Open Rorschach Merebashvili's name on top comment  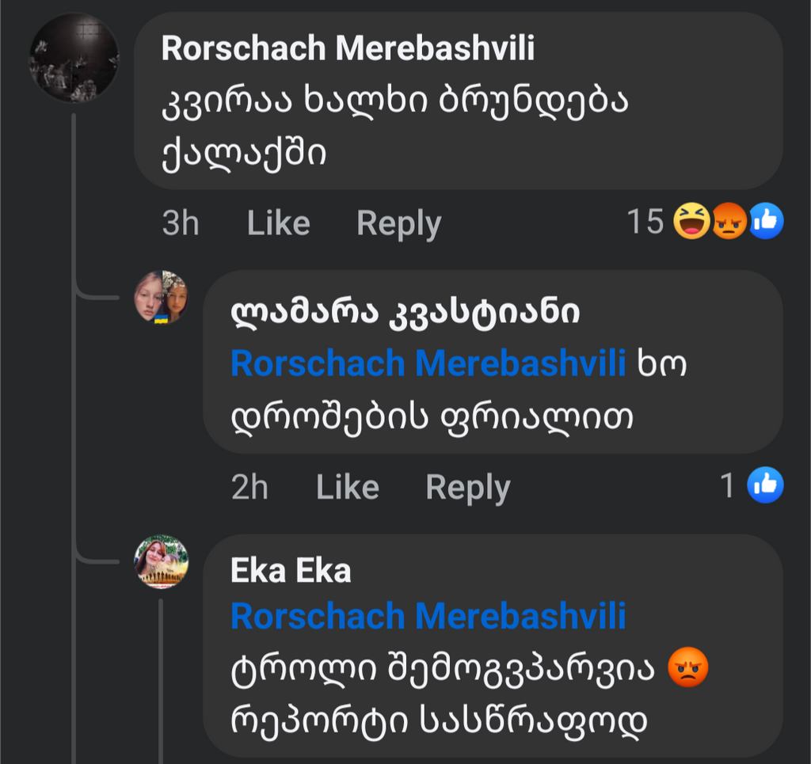[348, 49]
